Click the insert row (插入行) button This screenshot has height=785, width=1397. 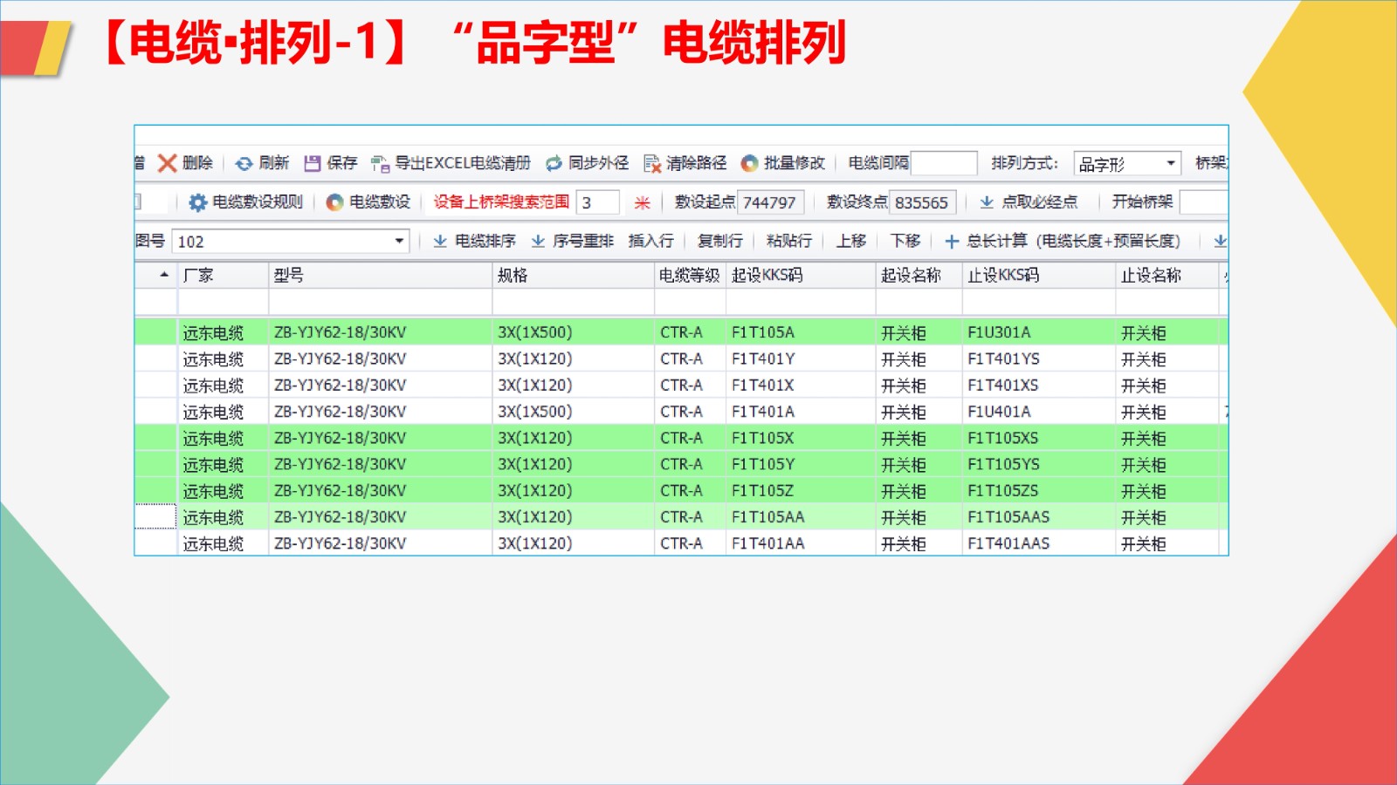[x=650, y=242]
